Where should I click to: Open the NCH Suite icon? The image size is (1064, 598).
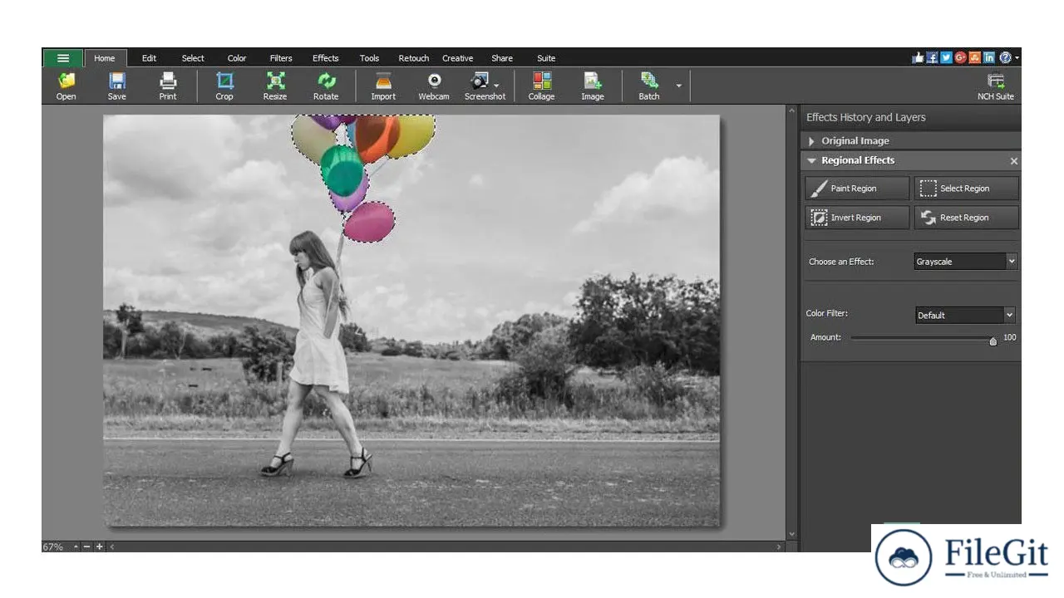pos(996,86)
